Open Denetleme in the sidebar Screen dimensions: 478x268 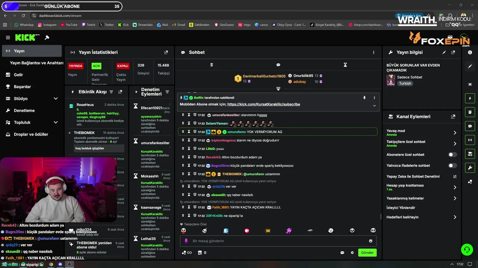(32, 111)
